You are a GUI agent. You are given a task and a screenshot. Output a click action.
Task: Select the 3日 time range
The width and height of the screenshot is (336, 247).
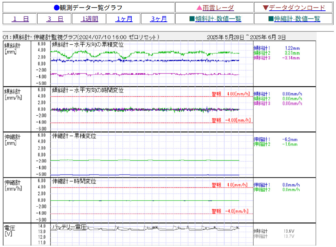coord(55,19)
